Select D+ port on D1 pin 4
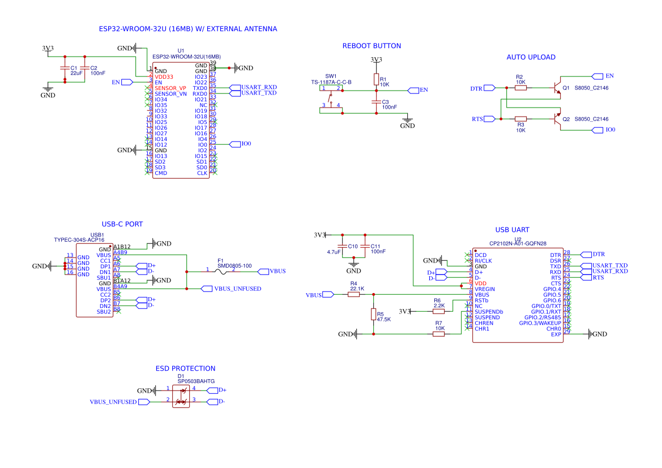Viewport: 662px width, 468px height. point(216,390)
